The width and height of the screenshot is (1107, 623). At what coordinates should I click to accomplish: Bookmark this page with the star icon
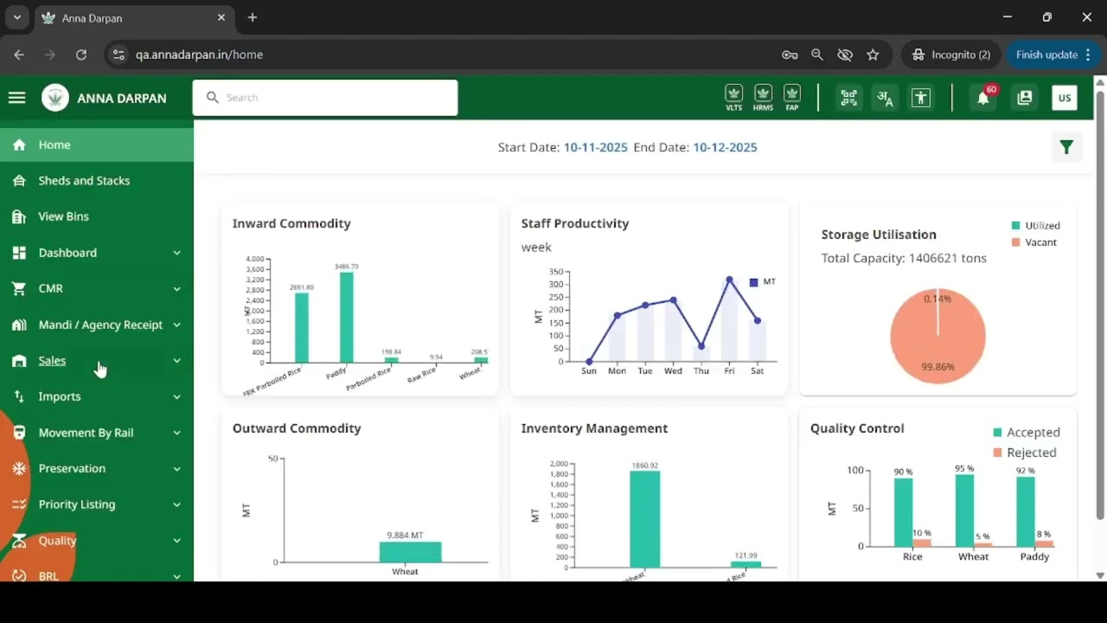873,55
